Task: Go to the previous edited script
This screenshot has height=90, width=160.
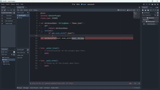Action: click(137, 10)
